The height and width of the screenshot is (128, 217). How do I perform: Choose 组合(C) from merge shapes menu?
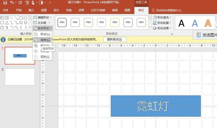point(42,40)
